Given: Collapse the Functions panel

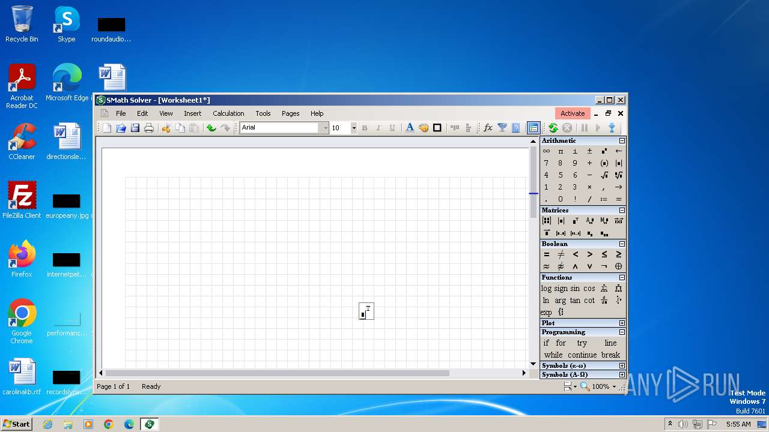Looking at the screenshot, I should pos(622,278).
